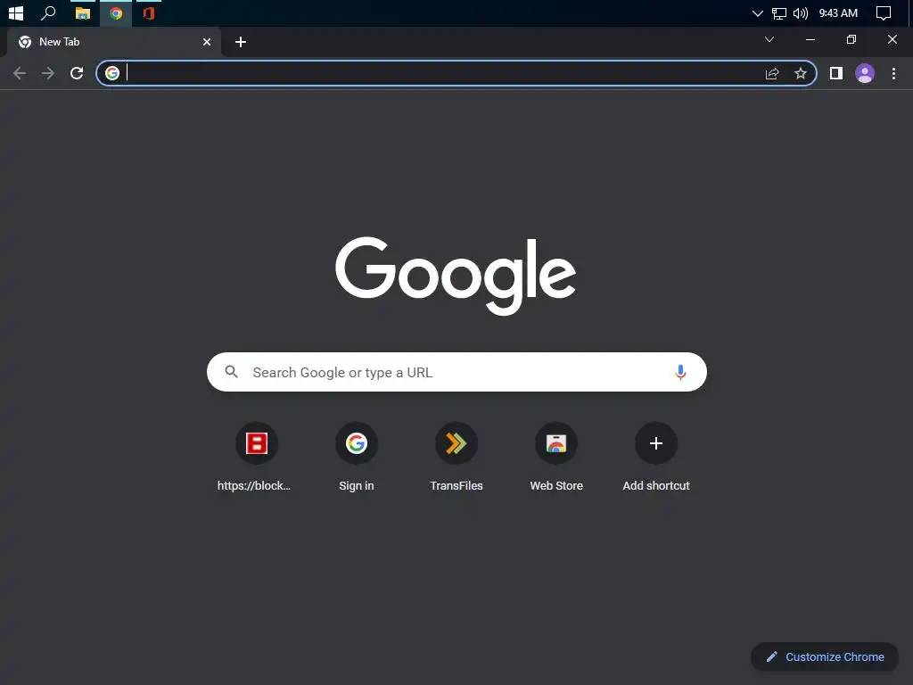Click the Google icon in the address bar
The width and height of the screenshot is (913, 685).
(x=112, y=73)
